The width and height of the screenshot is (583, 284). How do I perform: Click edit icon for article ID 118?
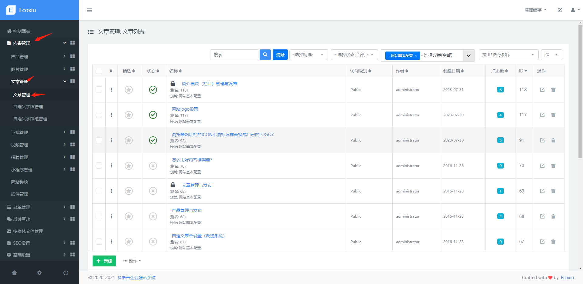[x=542, y=90]
